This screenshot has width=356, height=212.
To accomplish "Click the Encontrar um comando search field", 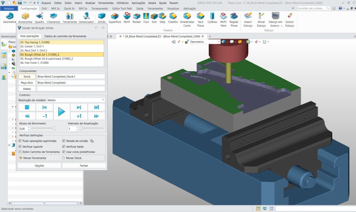I will coord(313,8).
